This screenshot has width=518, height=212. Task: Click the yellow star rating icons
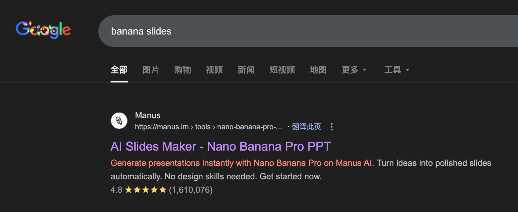pos(146,190)
